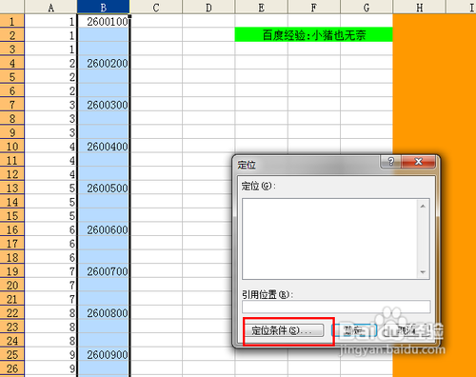
Task: Select row 16 header
Action: pos(12,229)
